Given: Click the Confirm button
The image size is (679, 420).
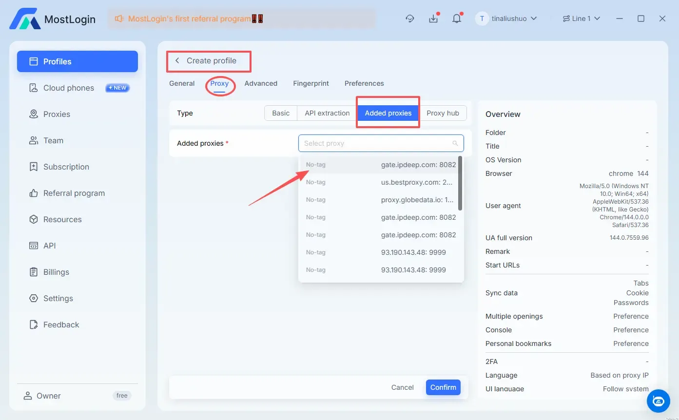Looking at the screenshot, I should point(443,387).
